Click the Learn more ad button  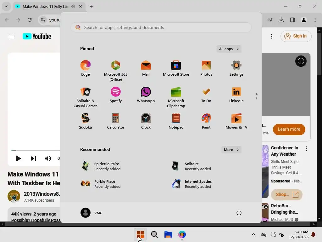click(289, 129)
